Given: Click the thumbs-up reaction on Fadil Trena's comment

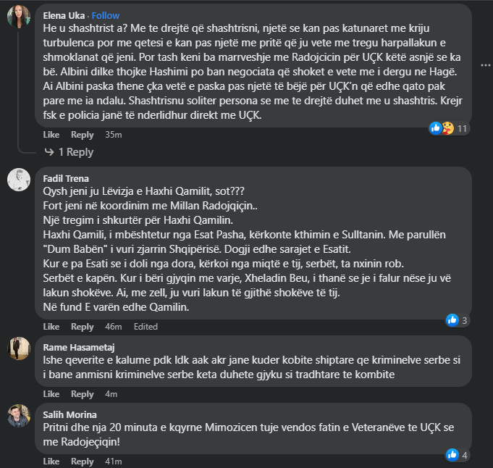Looking at the screenshot, I should (x=452, y=320).
